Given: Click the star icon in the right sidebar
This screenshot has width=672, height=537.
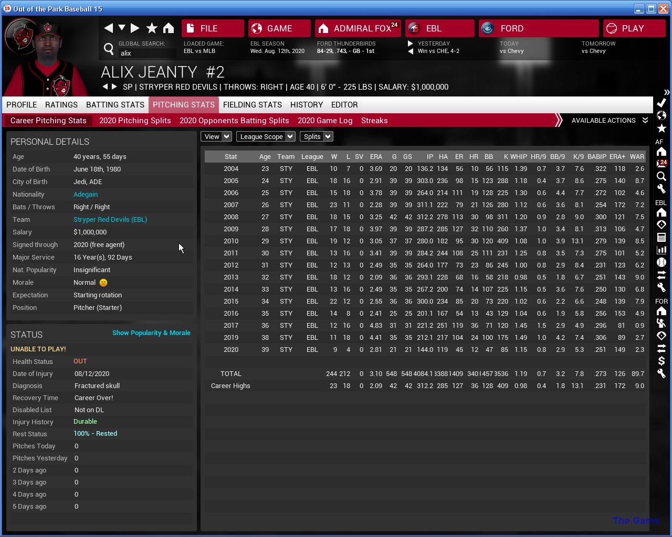Looking at the screenshot, I should click(x=661, y=128).
